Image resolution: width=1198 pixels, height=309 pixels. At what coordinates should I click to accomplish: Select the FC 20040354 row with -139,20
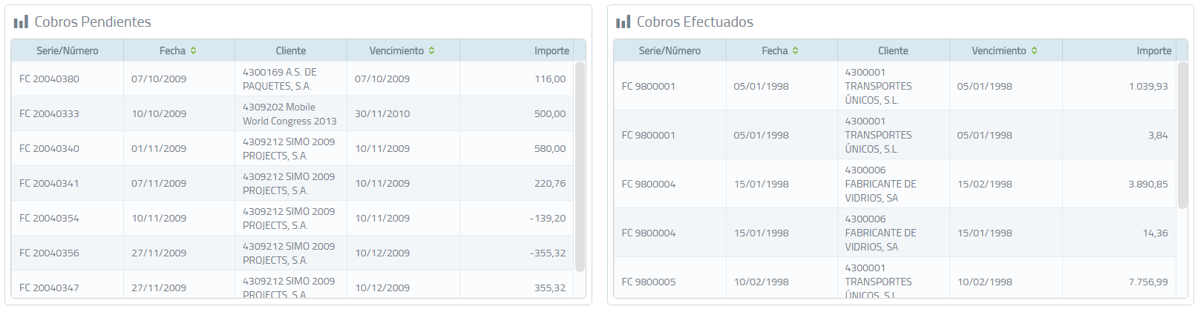[x=292, y=218]
